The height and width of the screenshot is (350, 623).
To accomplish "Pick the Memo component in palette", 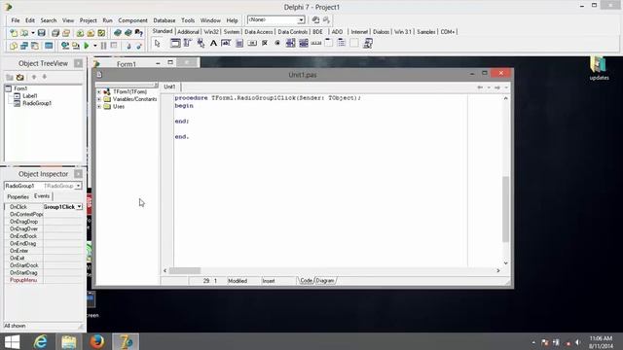I will click(239, 43).
